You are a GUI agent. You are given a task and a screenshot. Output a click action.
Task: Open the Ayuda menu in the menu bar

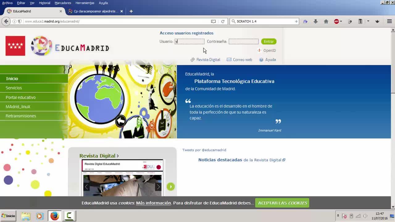click(103, 3)
